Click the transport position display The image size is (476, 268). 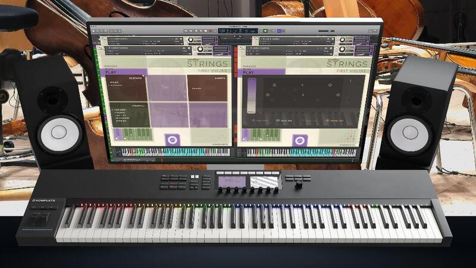(238, 31)
